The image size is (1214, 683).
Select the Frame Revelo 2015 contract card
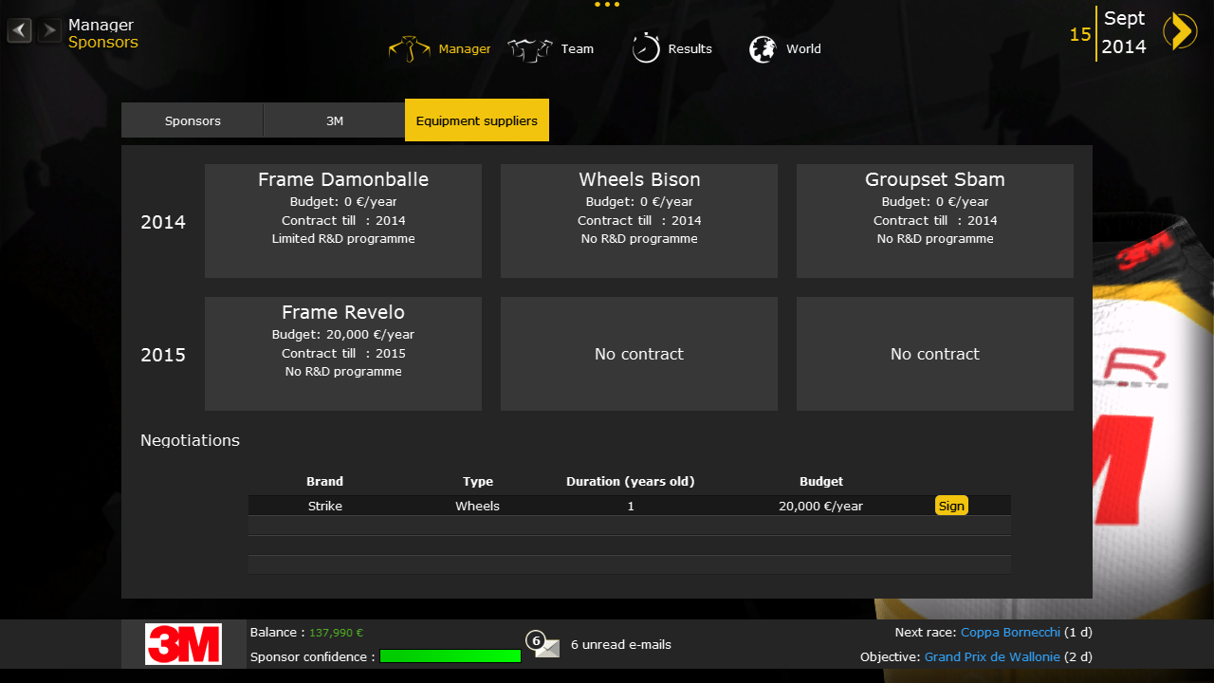(x=343, y=354)
